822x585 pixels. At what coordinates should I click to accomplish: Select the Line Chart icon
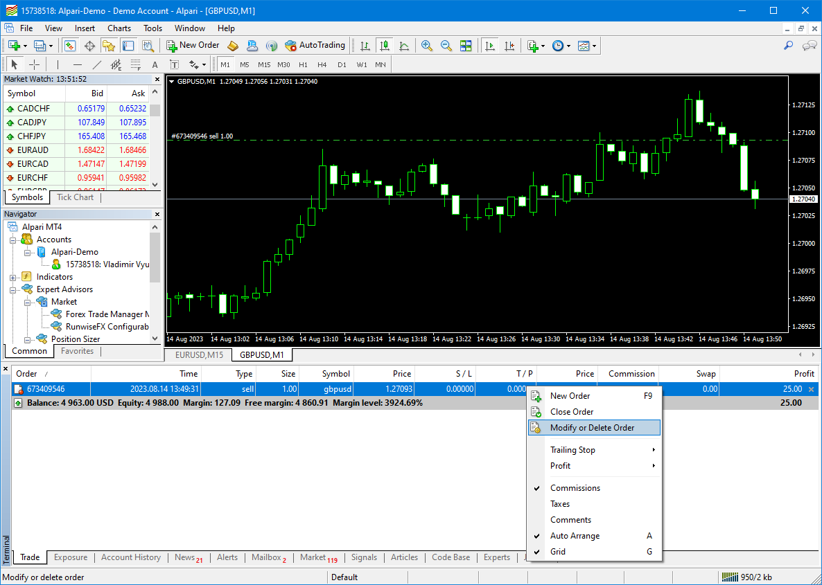point(404,46)
